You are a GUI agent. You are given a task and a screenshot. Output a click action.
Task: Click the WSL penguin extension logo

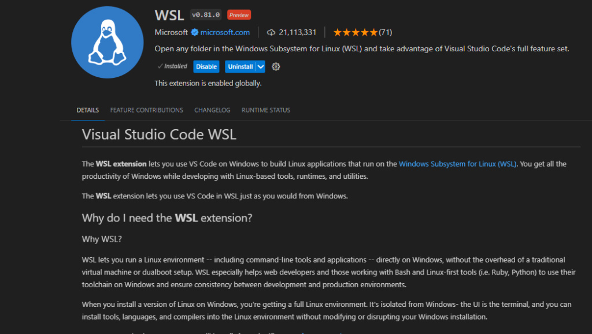[x=107, y=42]
